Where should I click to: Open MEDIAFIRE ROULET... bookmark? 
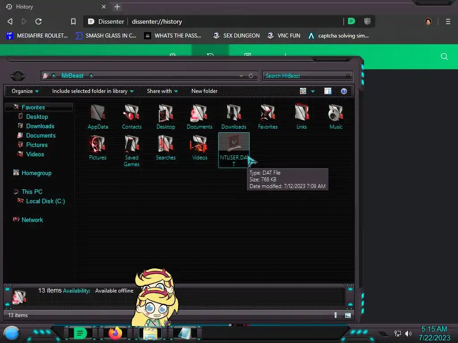(37, 36)
